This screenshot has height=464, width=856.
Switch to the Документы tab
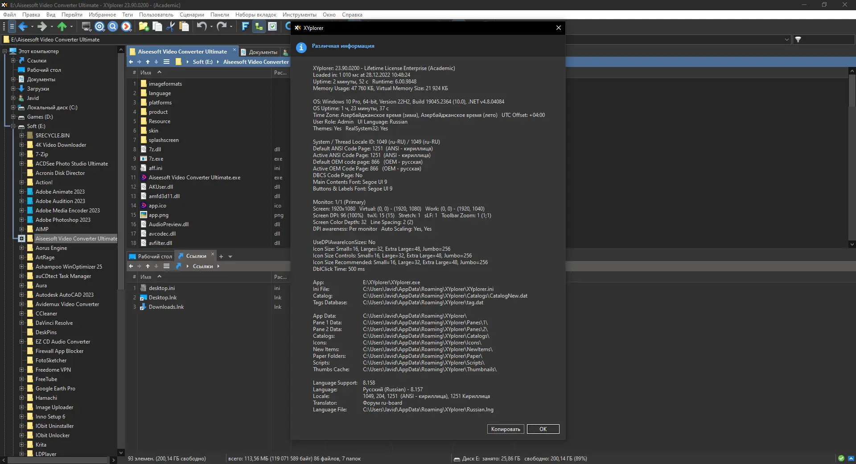click(x=263, y=52)
